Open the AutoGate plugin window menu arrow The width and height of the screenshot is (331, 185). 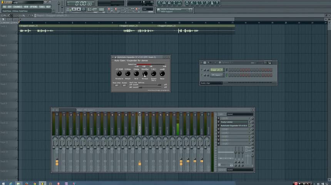[x=113, y=57]
